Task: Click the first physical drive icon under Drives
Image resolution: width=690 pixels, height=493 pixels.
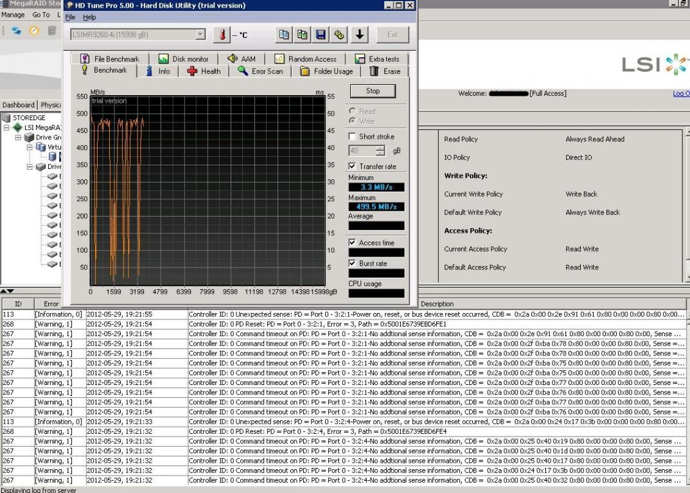Action: coord(53,177)
